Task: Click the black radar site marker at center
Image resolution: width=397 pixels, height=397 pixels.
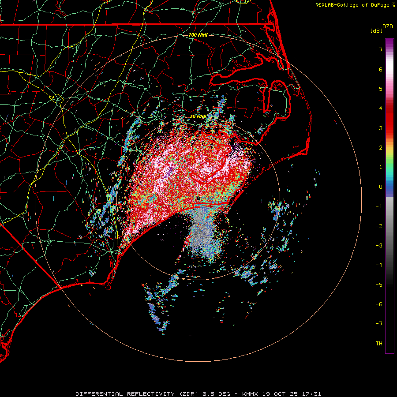Action: (x=198, y=198)
